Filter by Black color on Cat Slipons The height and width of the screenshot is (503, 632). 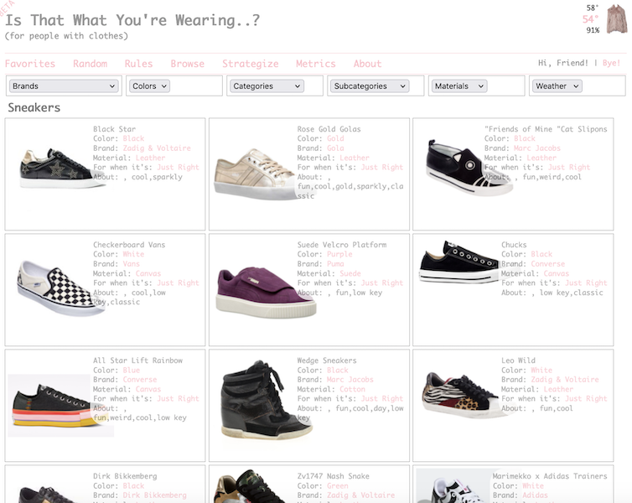[525, 138]
